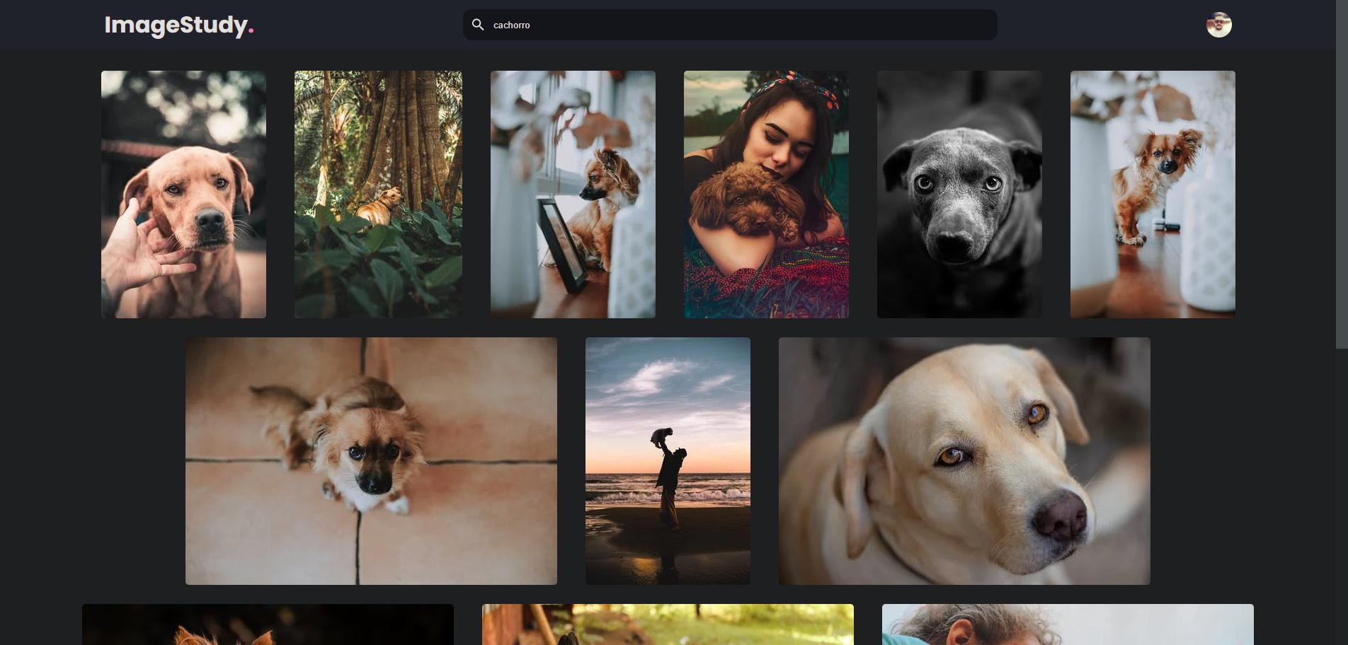Viewport: 1348px width, 645px height.
Task: Open the partially visible dark photo at bottom left
Action: coord(268,624)
